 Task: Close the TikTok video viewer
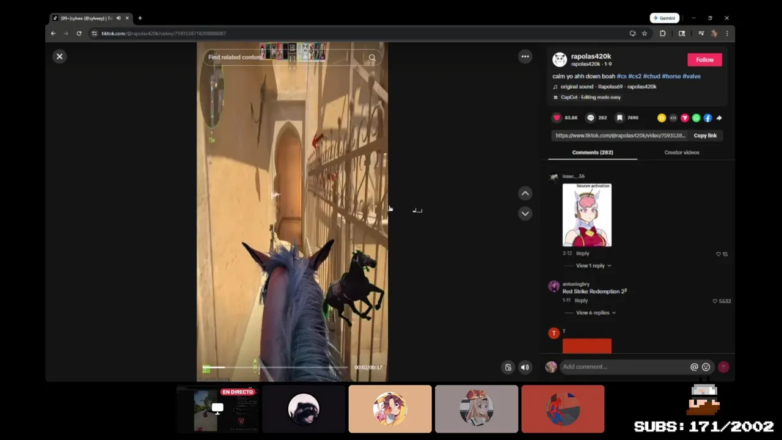tap(59, 56)
